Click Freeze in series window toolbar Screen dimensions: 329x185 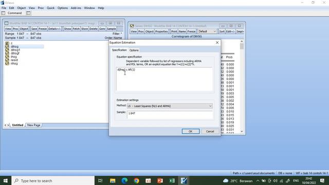coord(191,31)
